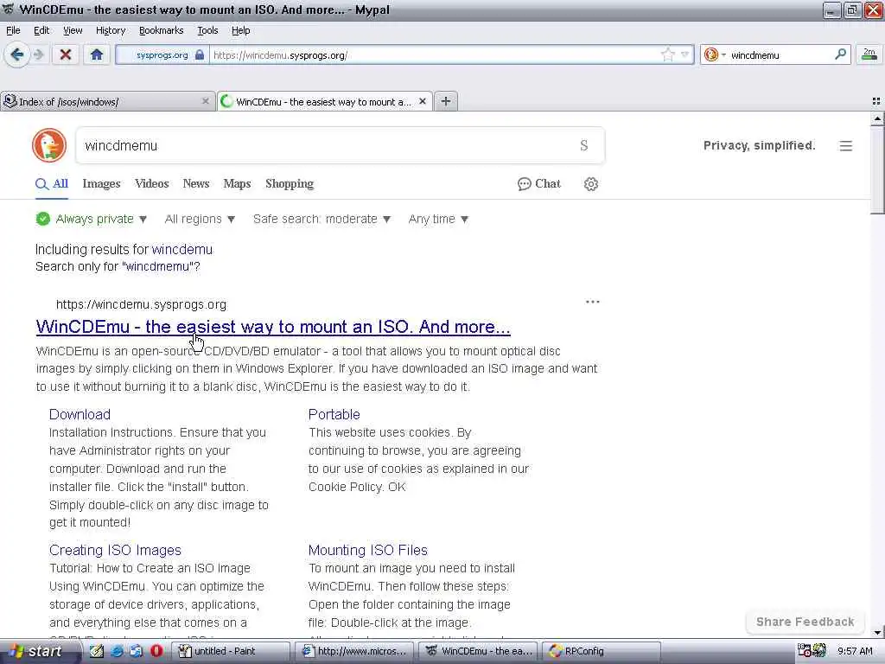Click the padlock site security icon
Image resolution: width=885 pixels, height=664 pixels.
tap(200, 54)
